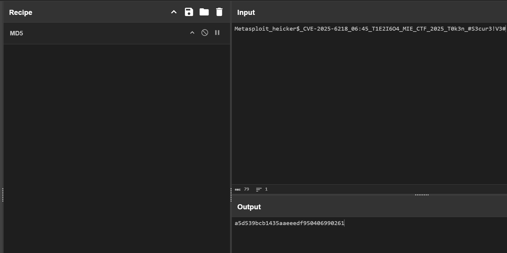This screenshot has width=507, height=253.
Task: Click the divider between Recipe and Input
Action: click(231, 195)
